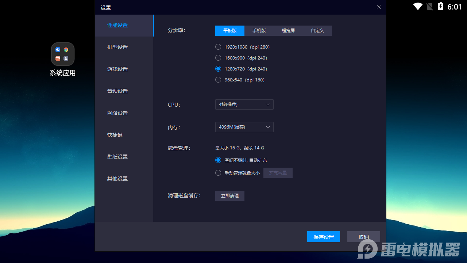Screen dimensions: 467x263
Task: Select 空间不够时,自动扩充 option
Action: click(241, 160)
